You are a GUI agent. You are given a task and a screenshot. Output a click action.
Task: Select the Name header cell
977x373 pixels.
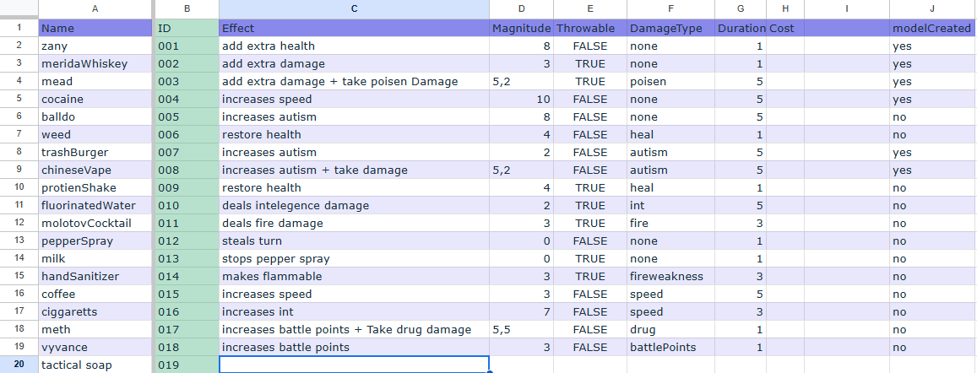click(95, 28)
